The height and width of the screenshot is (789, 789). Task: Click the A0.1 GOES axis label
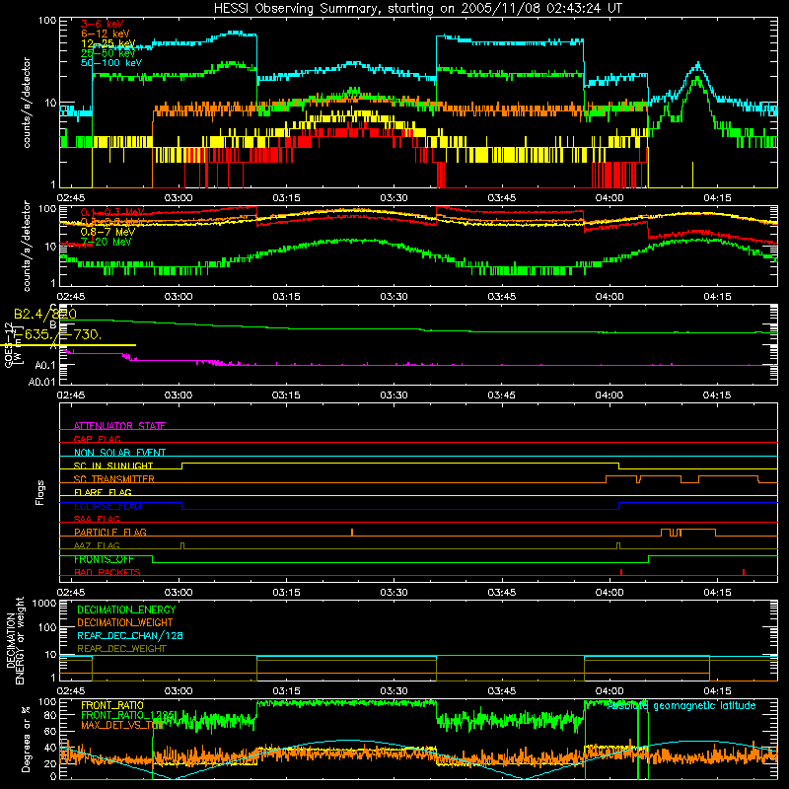point(45,365)
